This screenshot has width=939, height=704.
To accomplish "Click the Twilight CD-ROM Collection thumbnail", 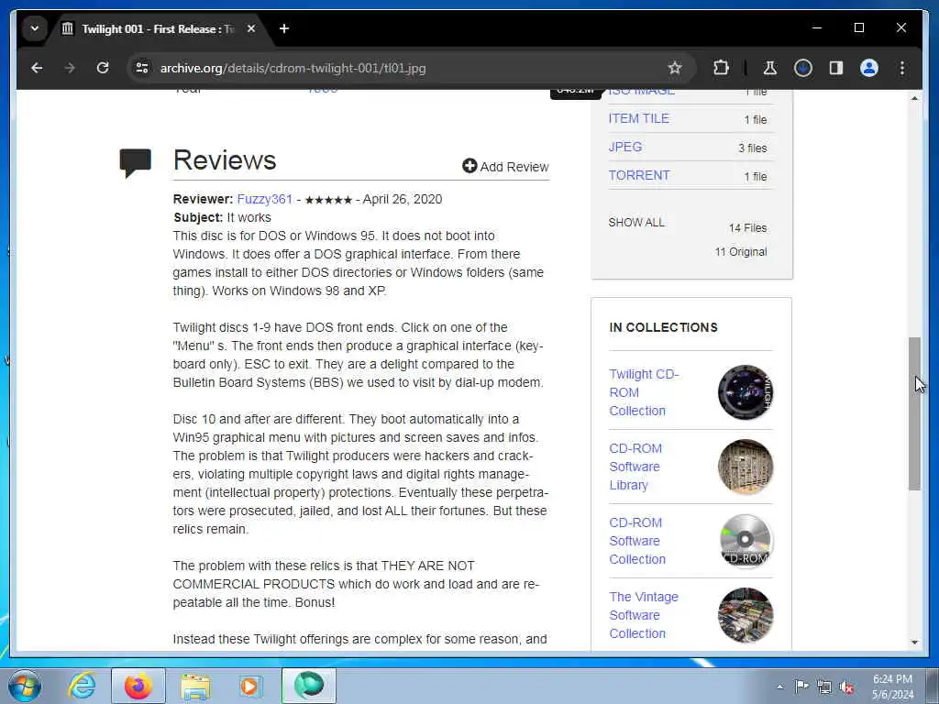I will pyautogui.click(x=746, y=392).
